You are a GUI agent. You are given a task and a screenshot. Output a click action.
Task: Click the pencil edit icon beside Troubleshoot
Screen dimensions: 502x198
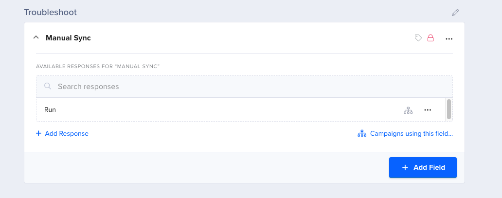[x=455, y=13]
